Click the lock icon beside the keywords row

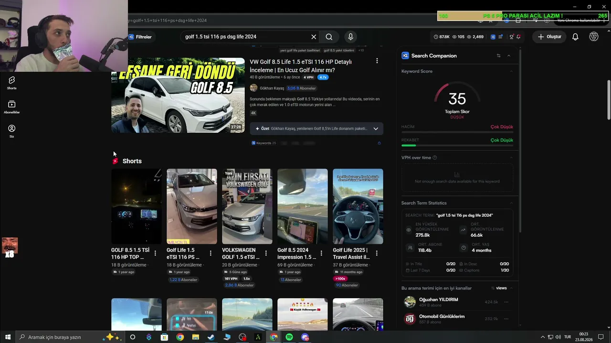(x=379, y=143)
